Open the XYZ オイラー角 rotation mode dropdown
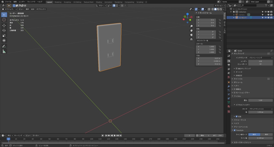Viewport: 274px width, 147px height. tap(209, 41)
